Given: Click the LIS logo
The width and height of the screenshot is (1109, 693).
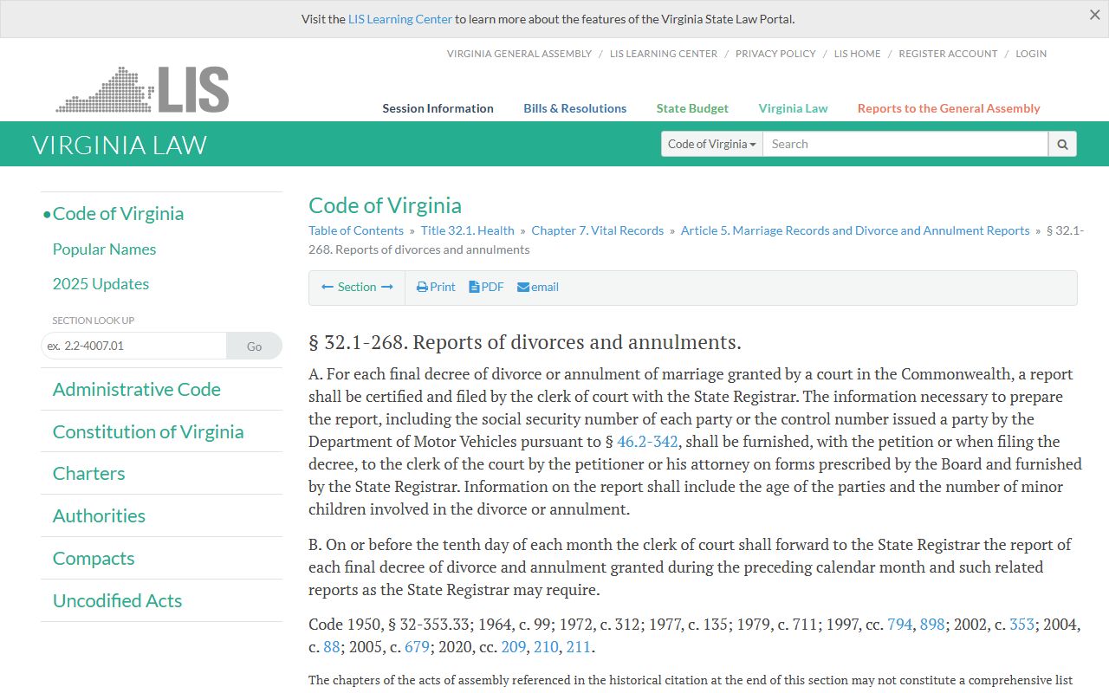Looking at the screenshot, I should 143,89.
